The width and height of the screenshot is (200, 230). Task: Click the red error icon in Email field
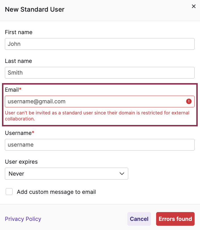point(189,101)
